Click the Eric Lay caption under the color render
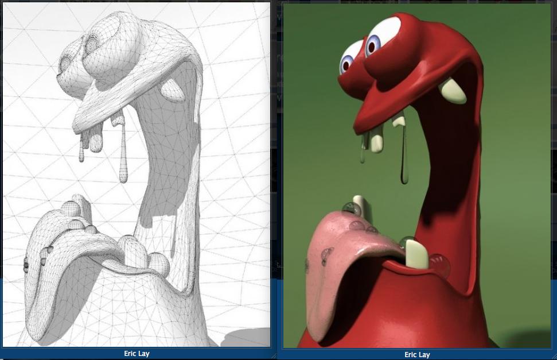 tap(417, 354)
